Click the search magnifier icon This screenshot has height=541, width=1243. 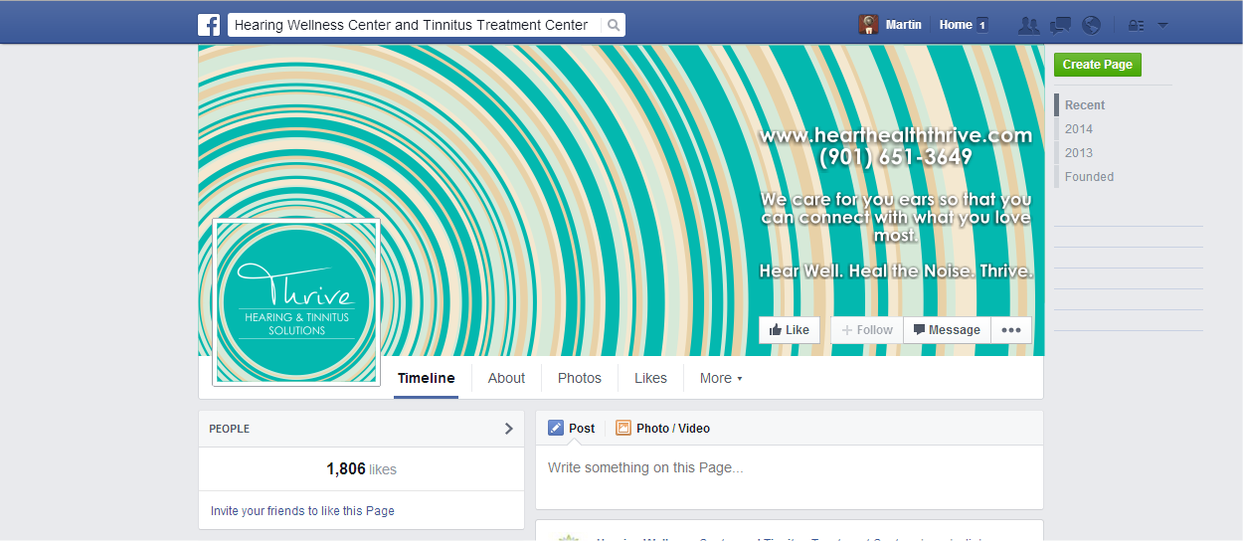[x=614, y=25]
